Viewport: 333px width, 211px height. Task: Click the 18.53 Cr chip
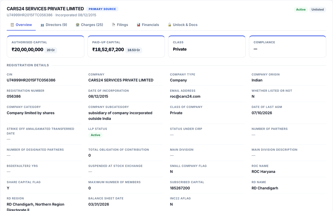tap(134, 50)
